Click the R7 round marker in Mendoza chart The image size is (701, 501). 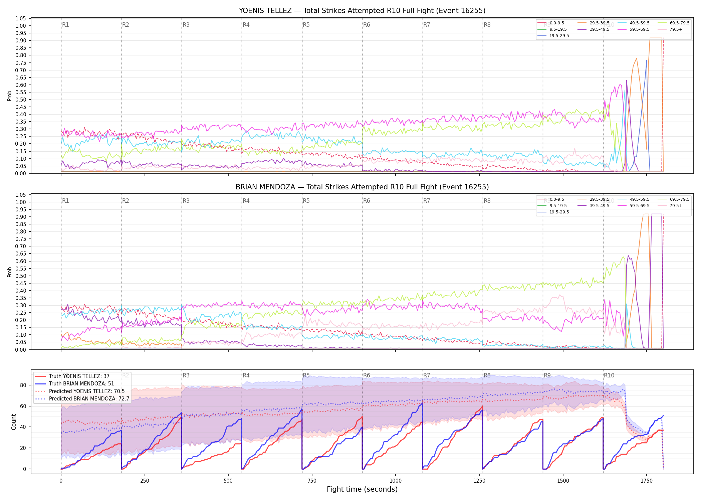coord(427,201)
